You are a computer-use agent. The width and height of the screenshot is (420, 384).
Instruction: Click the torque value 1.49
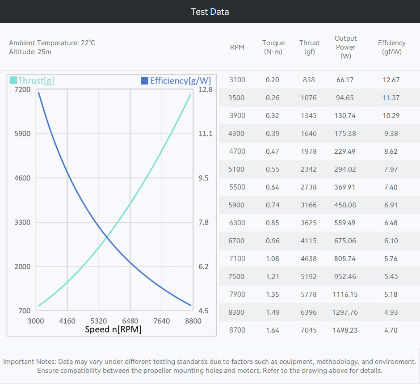[273, 312]
